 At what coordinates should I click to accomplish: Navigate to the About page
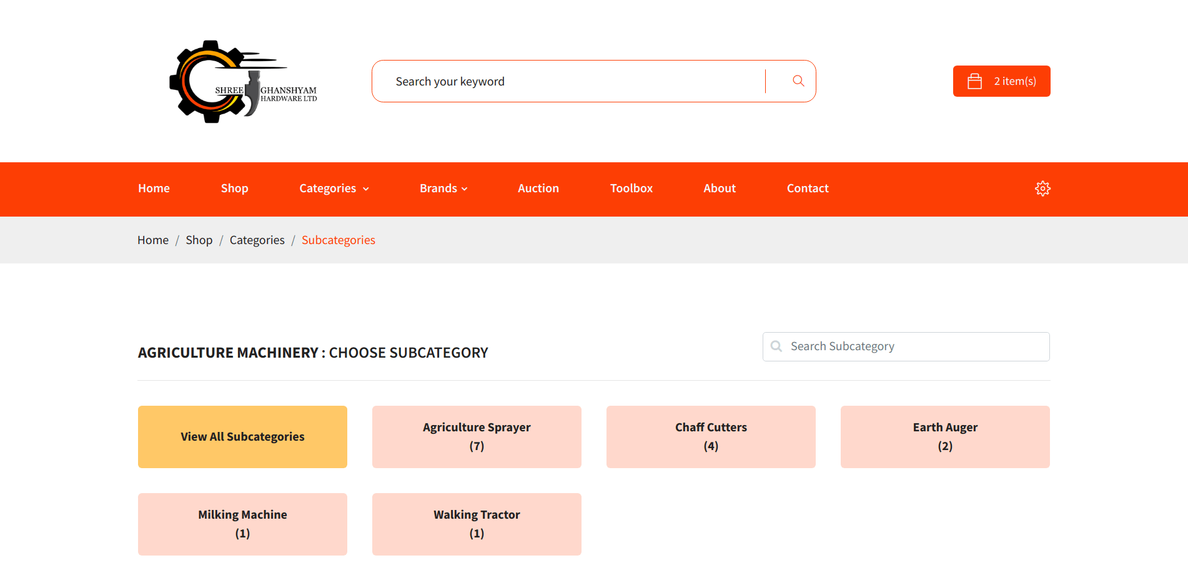coord(719,188)
